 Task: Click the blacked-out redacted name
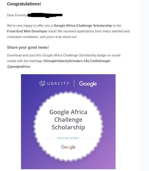coord(45,15)
